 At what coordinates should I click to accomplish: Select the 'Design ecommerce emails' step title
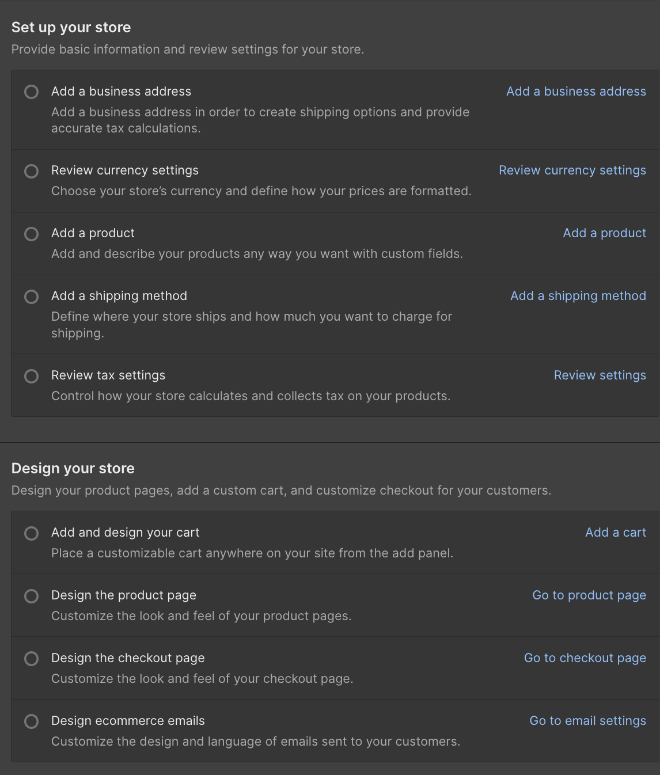tap(128, 721)
